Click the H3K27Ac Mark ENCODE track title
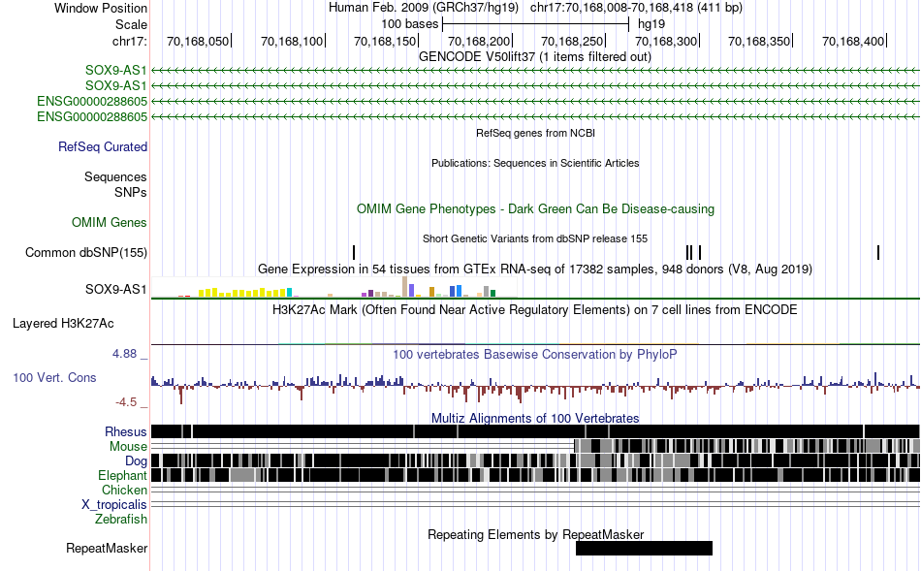This screenshot has height=571, width=921. tap(535, 309)
